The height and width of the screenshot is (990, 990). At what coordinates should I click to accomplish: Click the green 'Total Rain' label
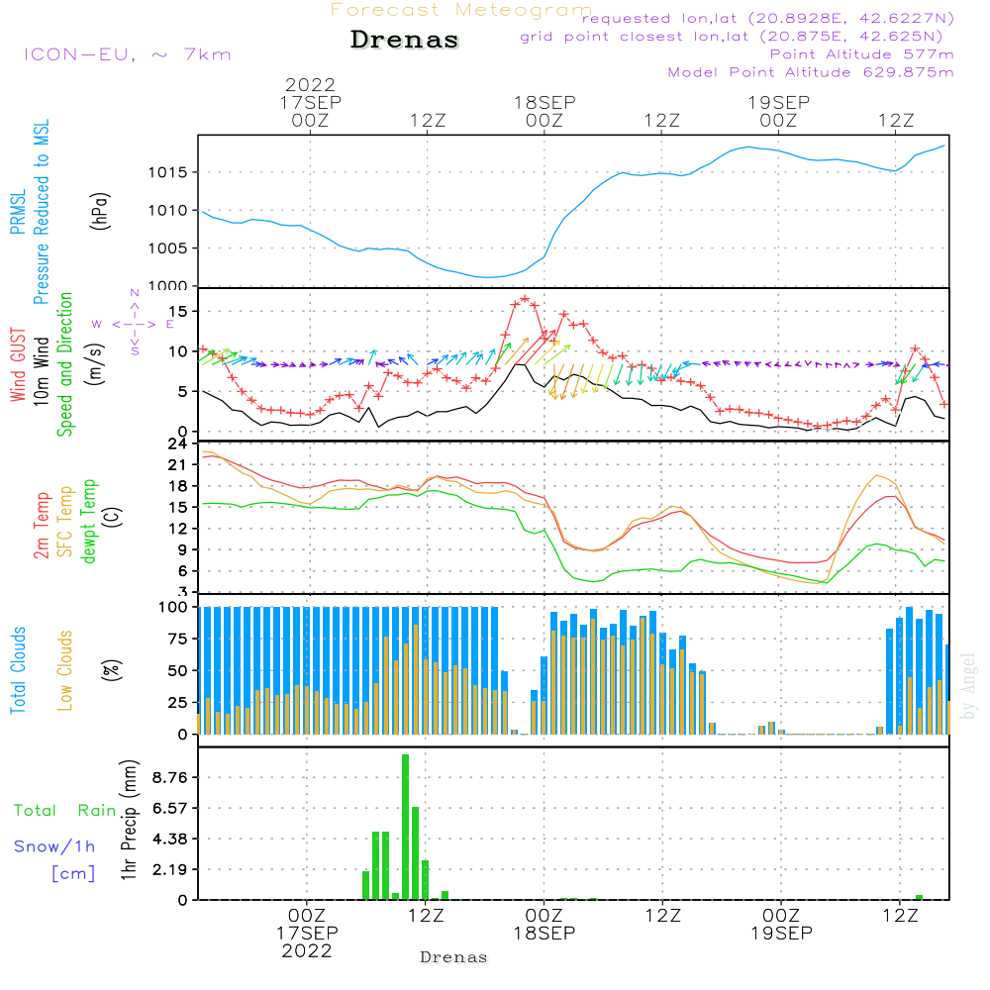(x=65, y=811)
